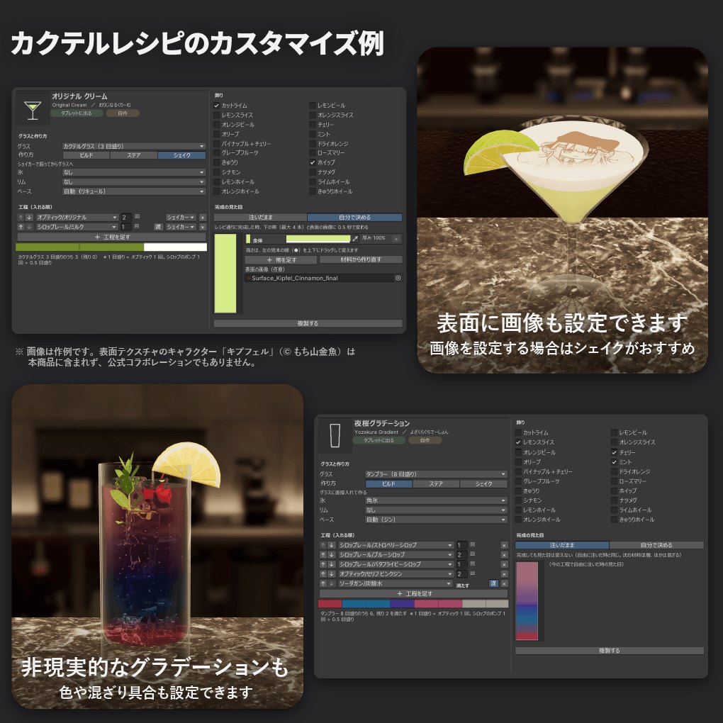Move セリフ ピンクジン step down with arrow
The image size is (723, 723).
pos(331,574)
